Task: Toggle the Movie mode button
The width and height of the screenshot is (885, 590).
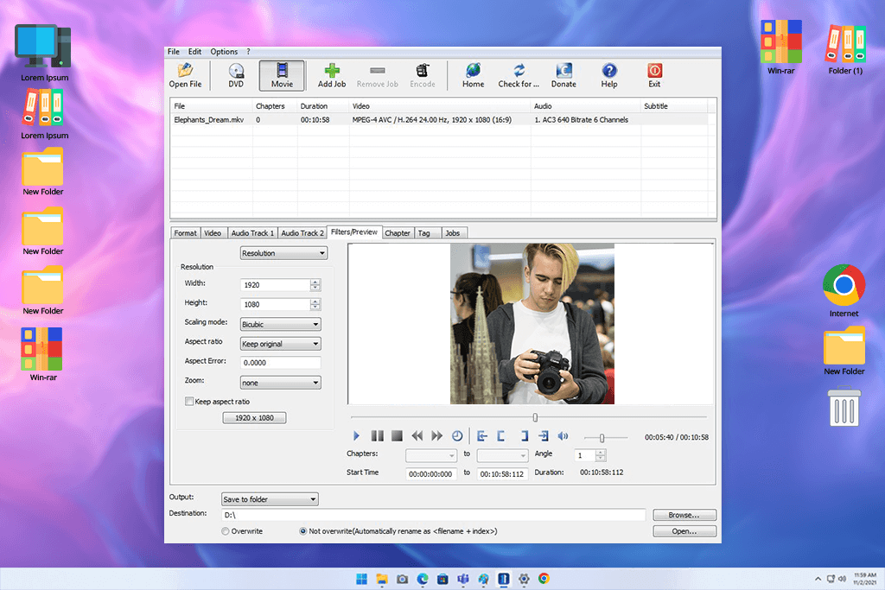Action: (x=282, y=75)
